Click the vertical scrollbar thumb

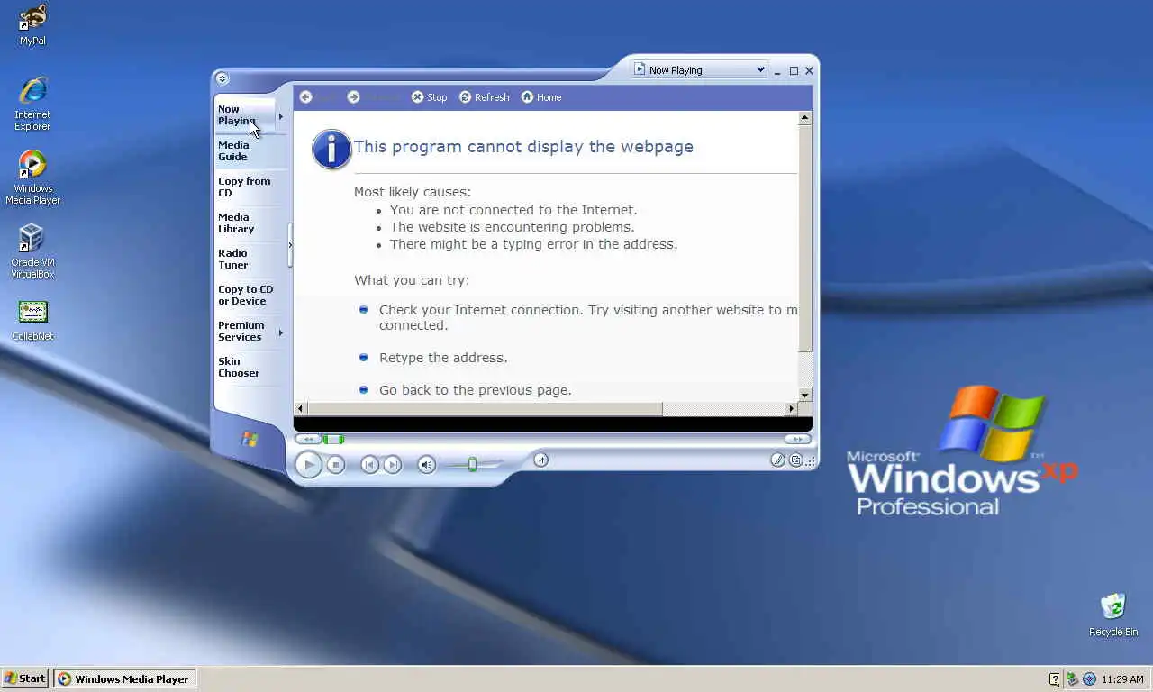pyautogui.click(x=805, y=238)
